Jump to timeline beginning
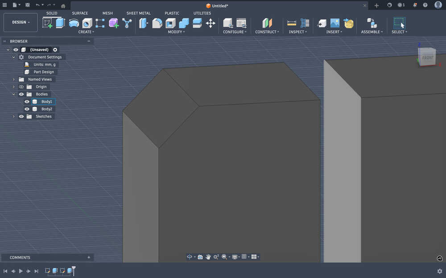 click(x=5, y=271)
